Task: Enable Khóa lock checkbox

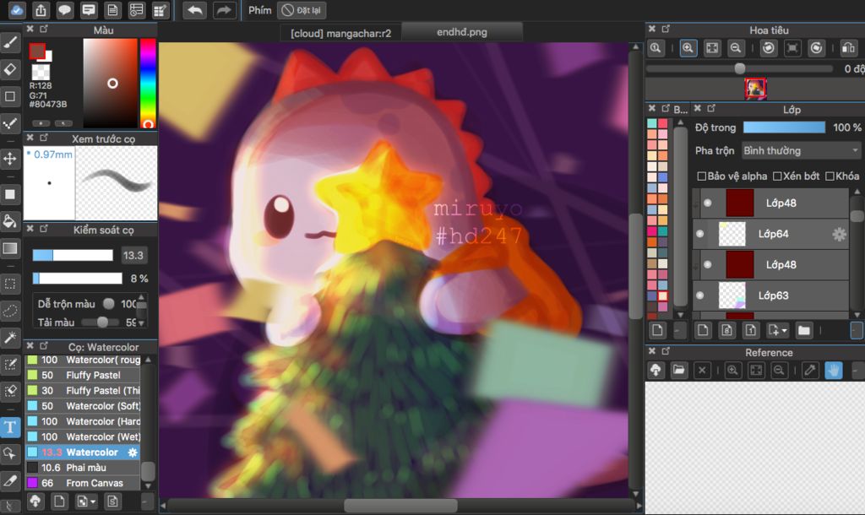Action: click(830, 176)
